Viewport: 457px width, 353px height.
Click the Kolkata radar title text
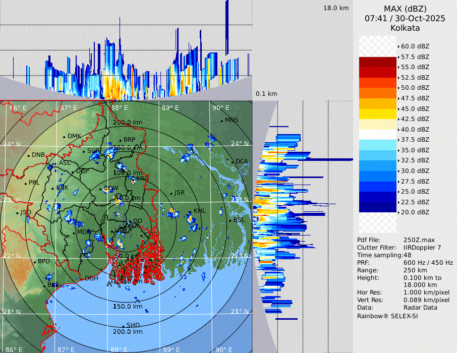(405, 28)
